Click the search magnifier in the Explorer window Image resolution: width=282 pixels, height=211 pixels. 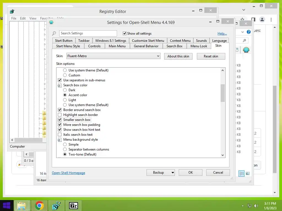[244, 41]
